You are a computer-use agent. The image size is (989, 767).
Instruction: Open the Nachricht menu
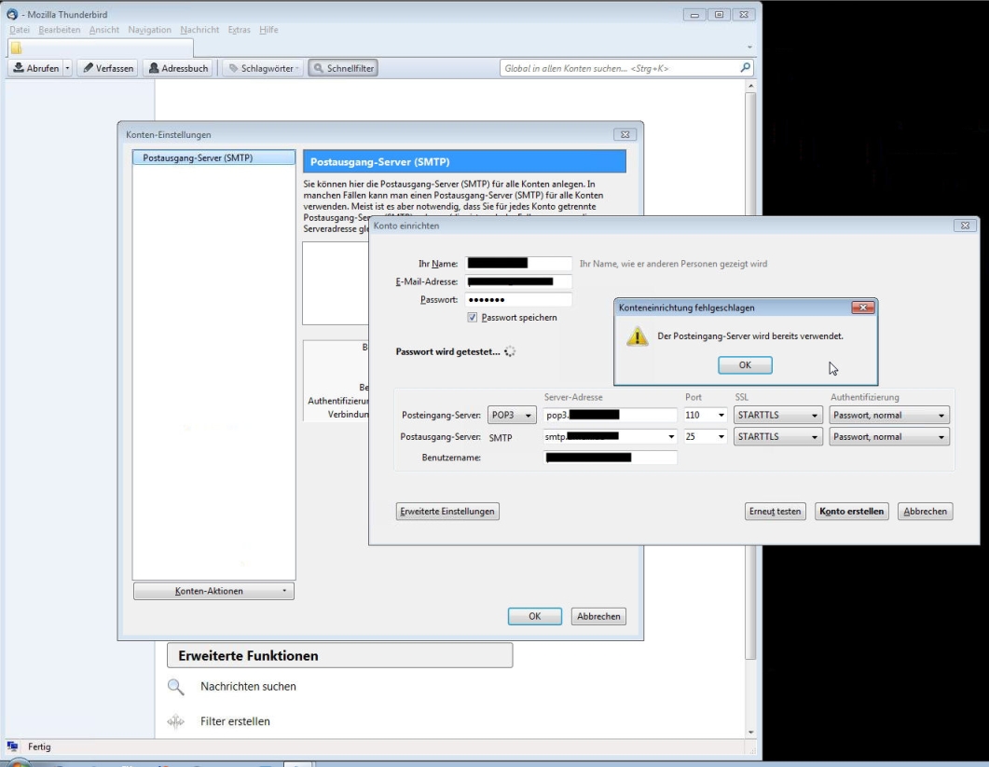pyautogui.click(x=199, y=30)
